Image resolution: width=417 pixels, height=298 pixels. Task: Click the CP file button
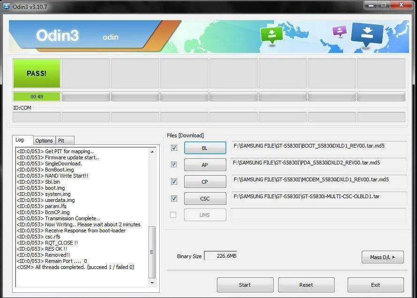click(205, 182)
